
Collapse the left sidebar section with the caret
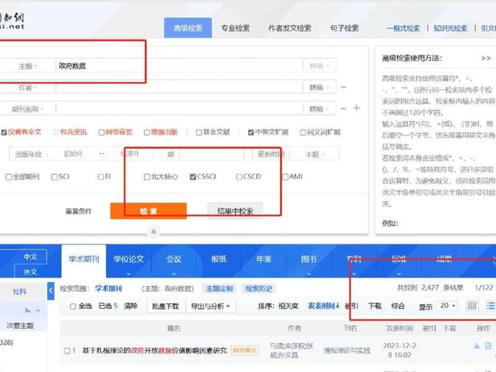[38, 311]
